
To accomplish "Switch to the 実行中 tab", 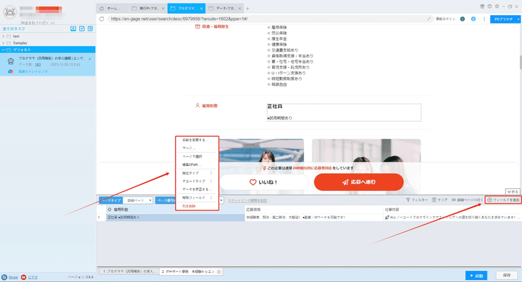I will click(x=148, y=8).
